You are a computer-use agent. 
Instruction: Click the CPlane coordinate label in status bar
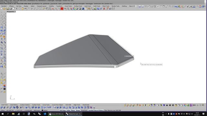[3, 110]
